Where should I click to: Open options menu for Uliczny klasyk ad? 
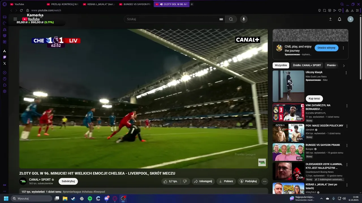[x=346, y=73]
